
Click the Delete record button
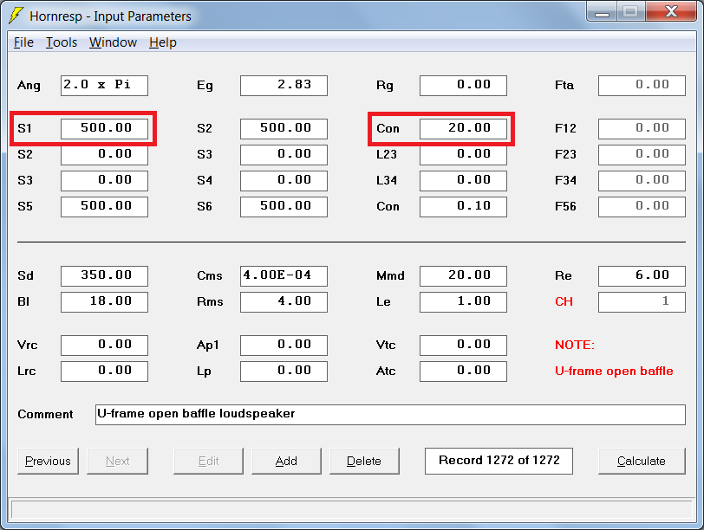(x=364, y=461)
